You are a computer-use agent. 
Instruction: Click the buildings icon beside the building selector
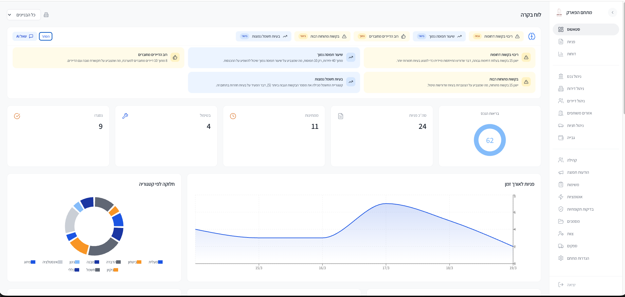click(x=46, y=15)
